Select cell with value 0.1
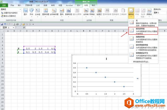Viewport: 167px width, 110px height. pos(27,52)
